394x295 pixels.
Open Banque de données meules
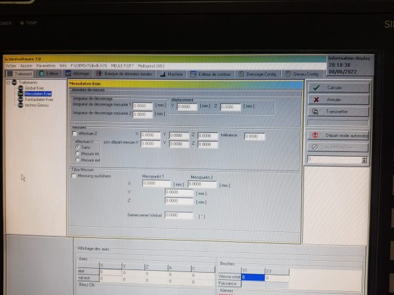click(x=127, y=74)
